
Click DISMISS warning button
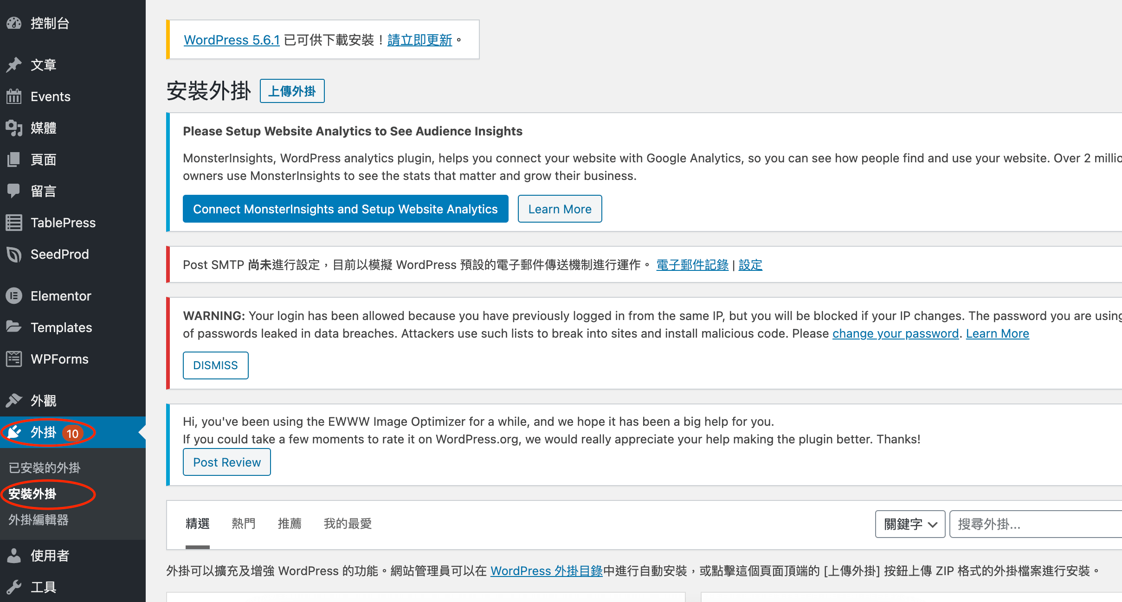tap(215, 365)
